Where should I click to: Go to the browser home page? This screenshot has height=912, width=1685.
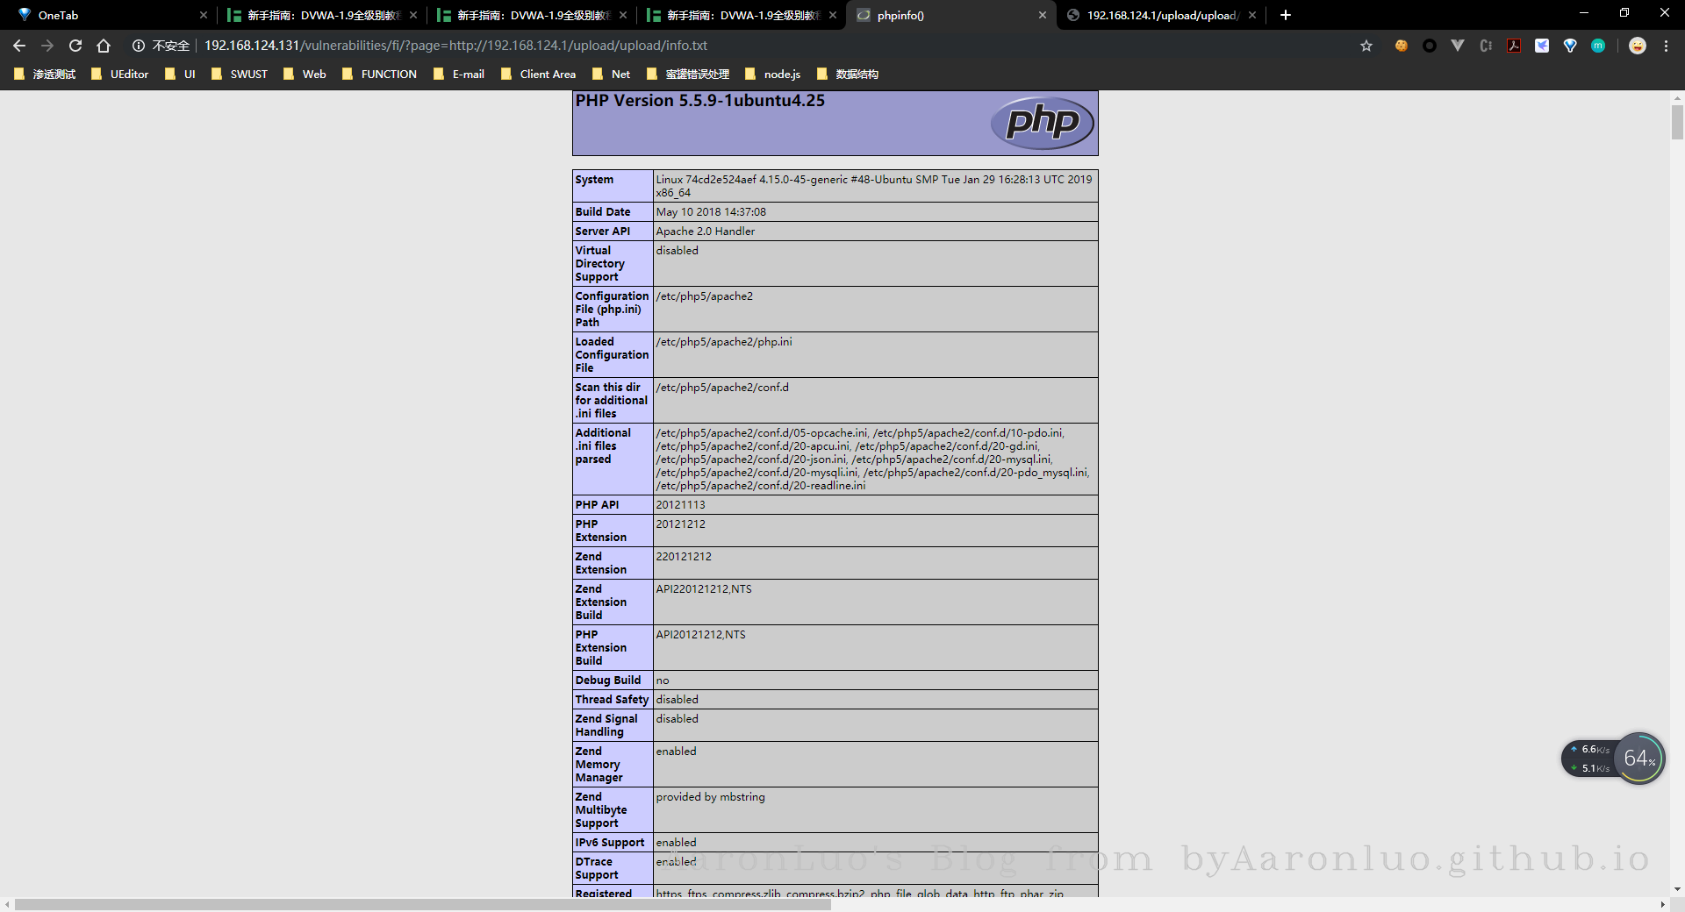(104, 46)
